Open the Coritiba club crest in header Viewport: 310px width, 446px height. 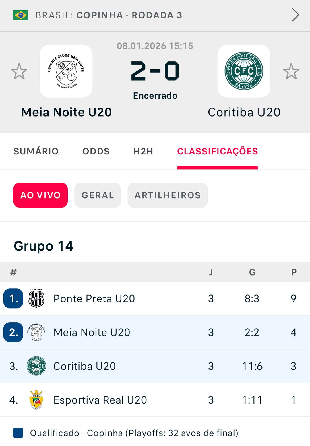pos(244,71)
